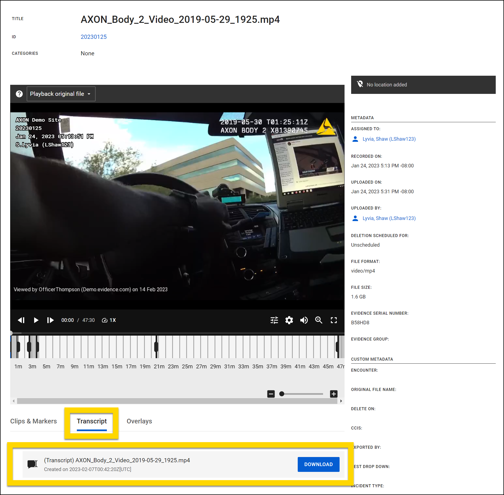
Task: Mute the video volume
Action: pyautogui.click(x=304, y=320)
